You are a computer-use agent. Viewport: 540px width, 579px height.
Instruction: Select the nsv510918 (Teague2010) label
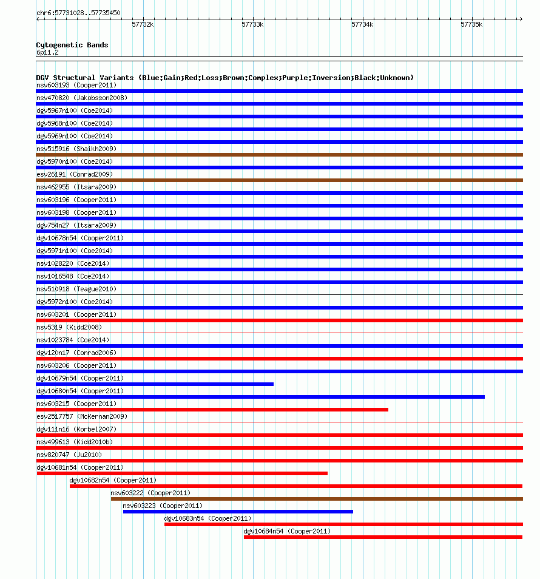(76, 289)
